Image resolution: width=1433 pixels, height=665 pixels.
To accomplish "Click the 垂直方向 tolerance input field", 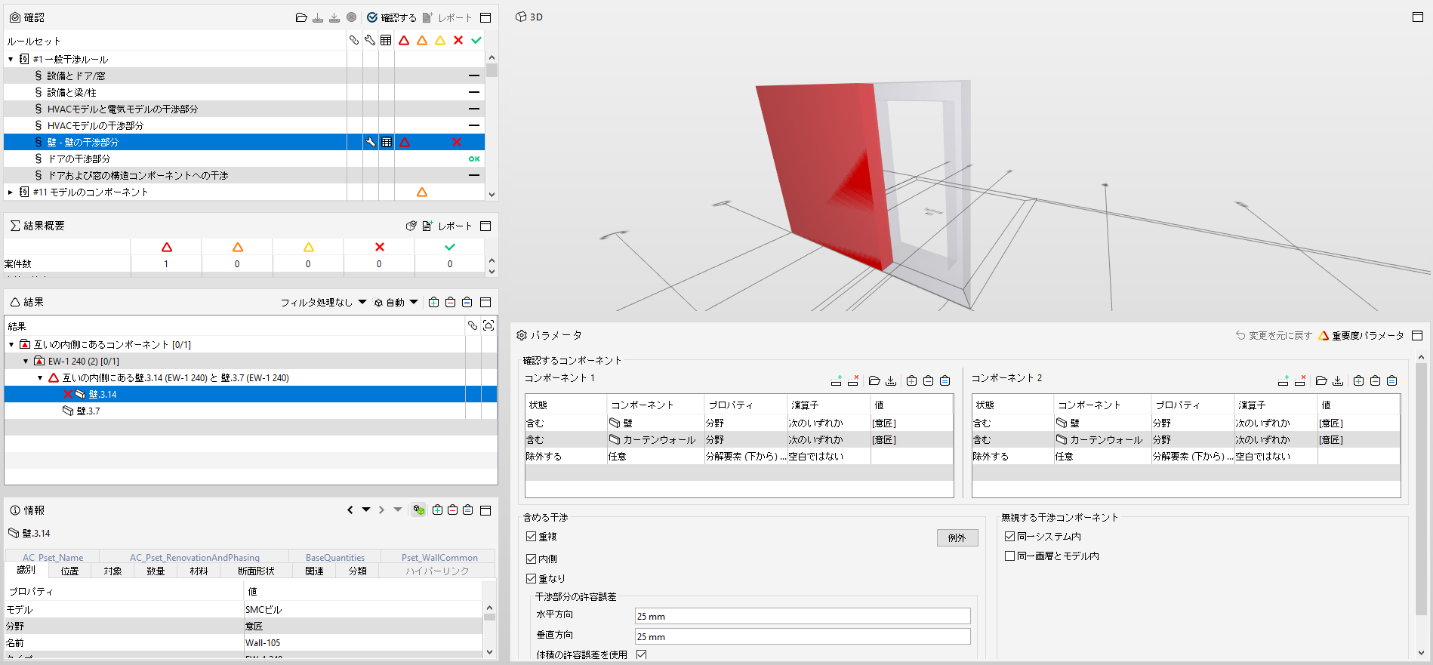I will pyautogui.click(x=803, y=636).
